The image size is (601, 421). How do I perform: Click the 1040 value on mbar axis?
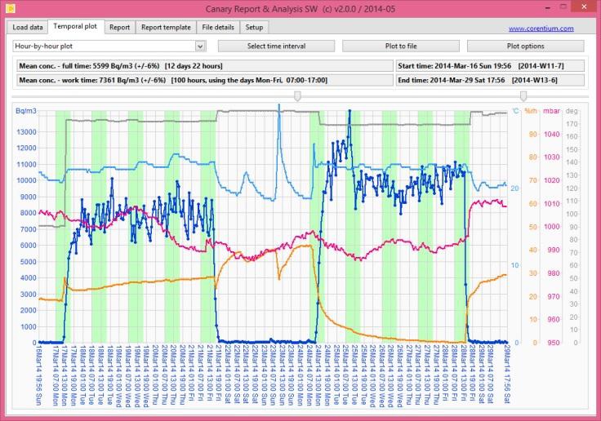552,134
